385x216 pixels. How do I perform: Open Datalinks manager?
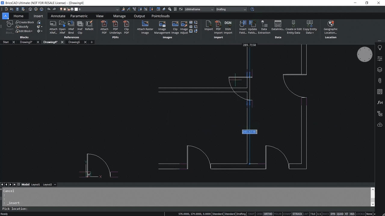(x=278, y=26)
